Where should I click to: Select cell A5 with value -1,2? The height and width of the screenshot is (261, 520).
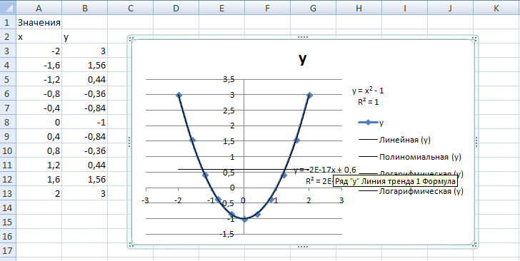(x=39, y=80)
